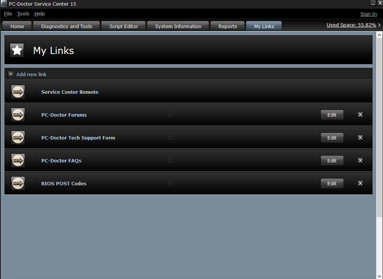Select the My Links tab
Viewport: 383px width, 279px height.
tap(264, 26)
